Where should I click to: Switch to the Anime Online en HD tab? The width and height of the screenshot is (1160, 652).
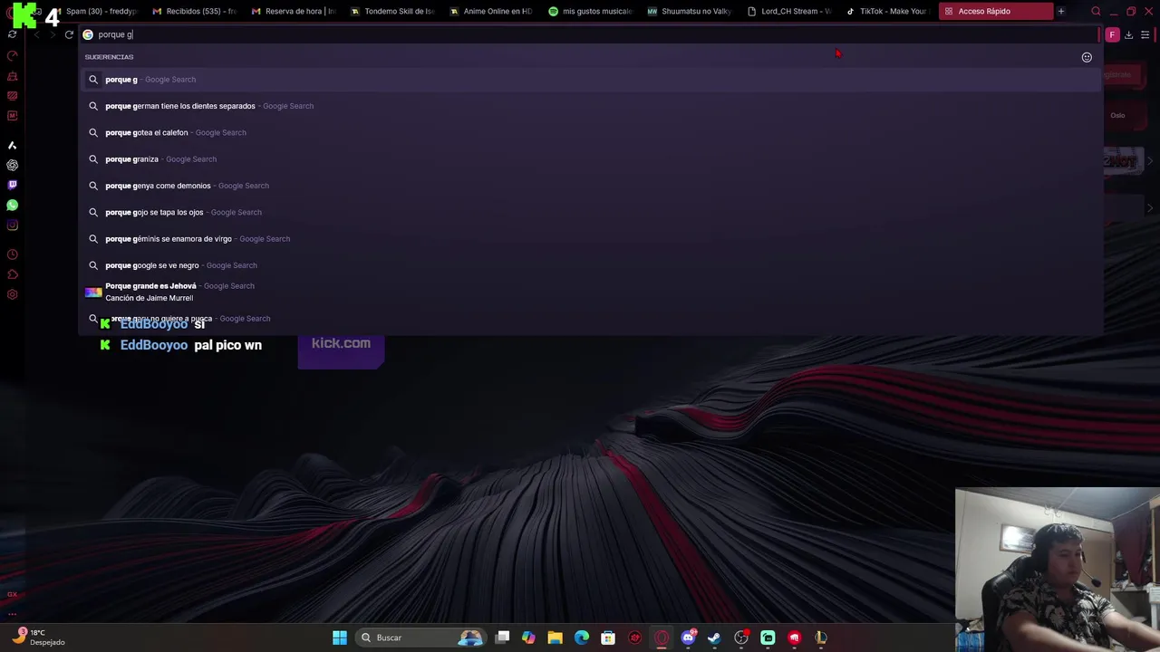(490, 11)
